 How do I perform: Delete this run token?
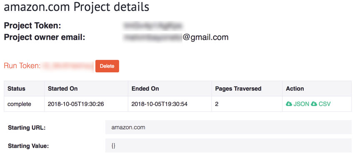tap(107, 66)
